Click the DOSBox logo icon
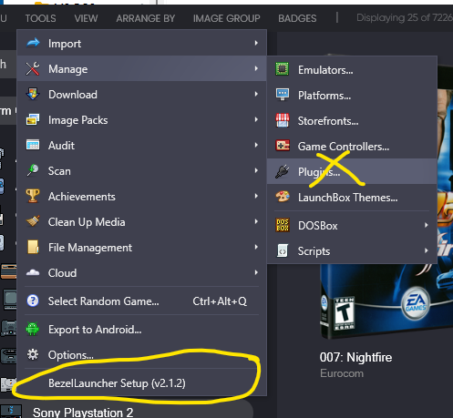Viewport: 453px width, 418px height. (283, 225)
